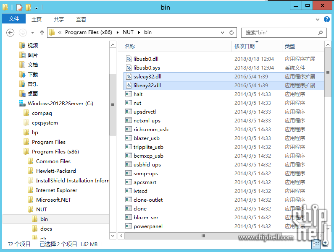Click the blazer_usb application icon
Image resolution: width=334 pixels, height=252 pixels.
pos(129,138)
